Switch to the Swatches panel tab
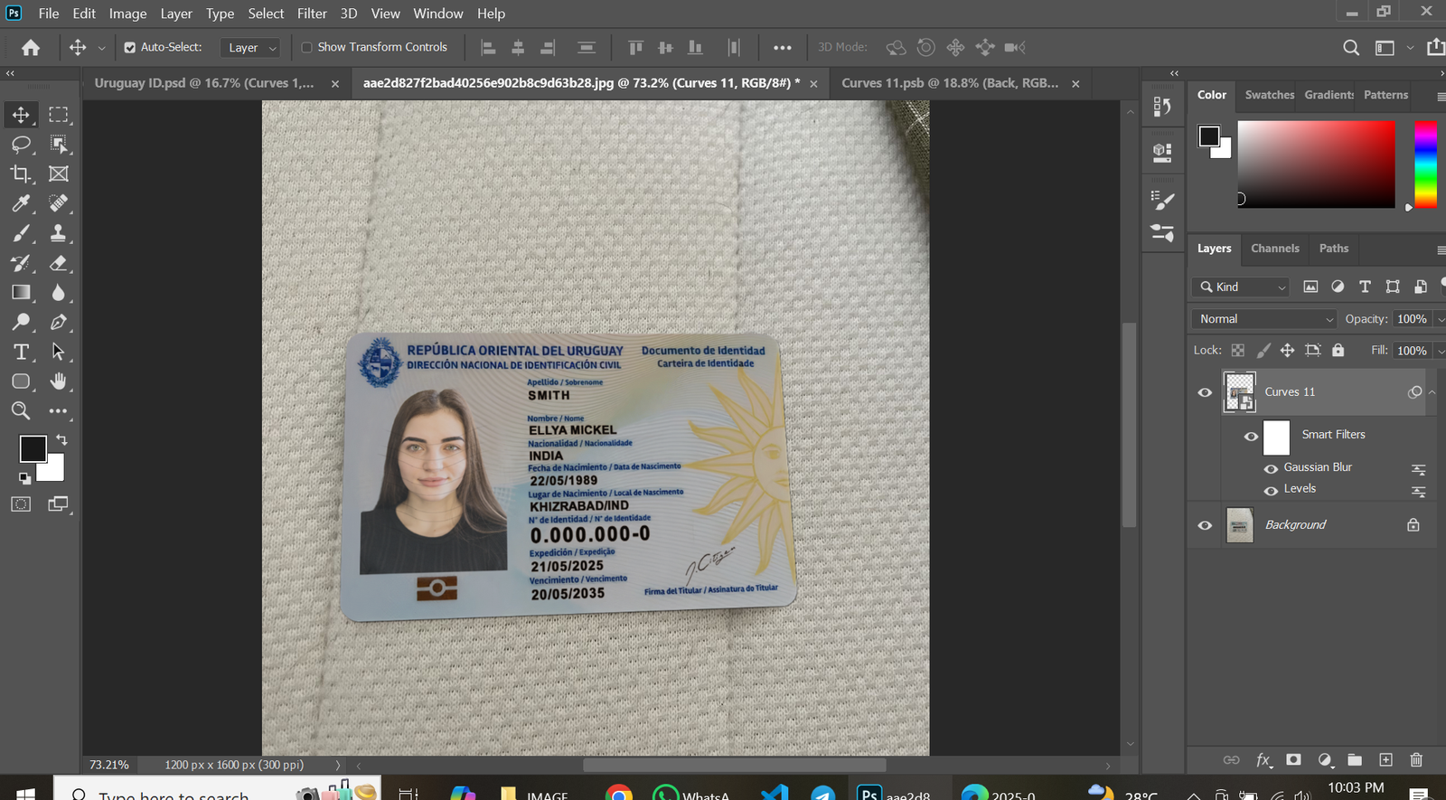The width and height of the screenshot is (1446, 800). pos(1269,95)
